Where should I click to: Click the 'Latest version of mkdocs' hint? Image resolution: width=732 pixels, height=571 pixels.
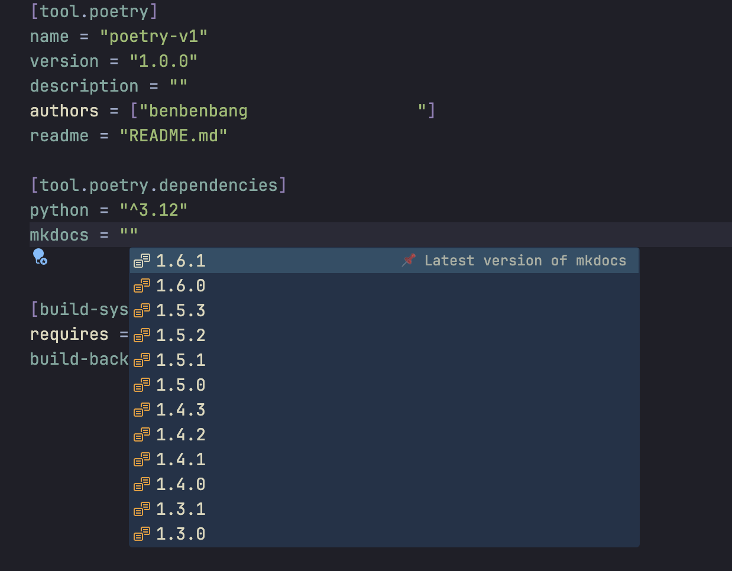(x=525, y=261)
